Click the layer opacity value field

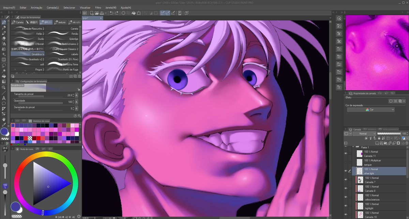(x=405, y=134)
